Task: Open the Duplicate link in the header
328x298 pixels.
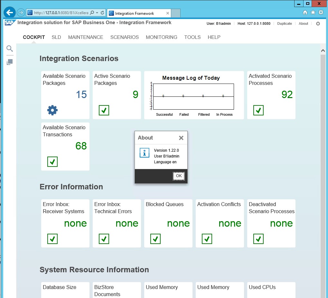Action: (x=284, y=23)
